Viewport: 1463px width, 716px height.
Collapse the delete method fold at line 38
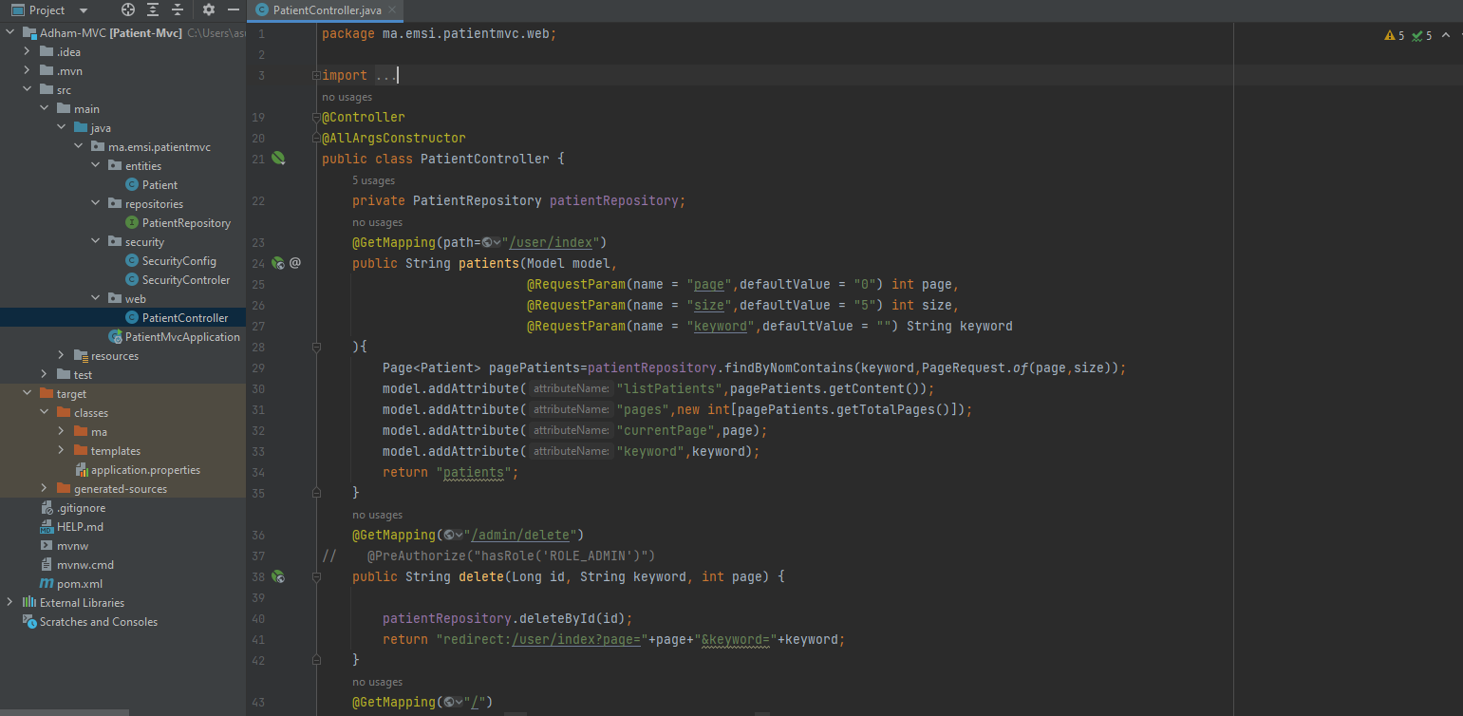click(x=317, y=576)
